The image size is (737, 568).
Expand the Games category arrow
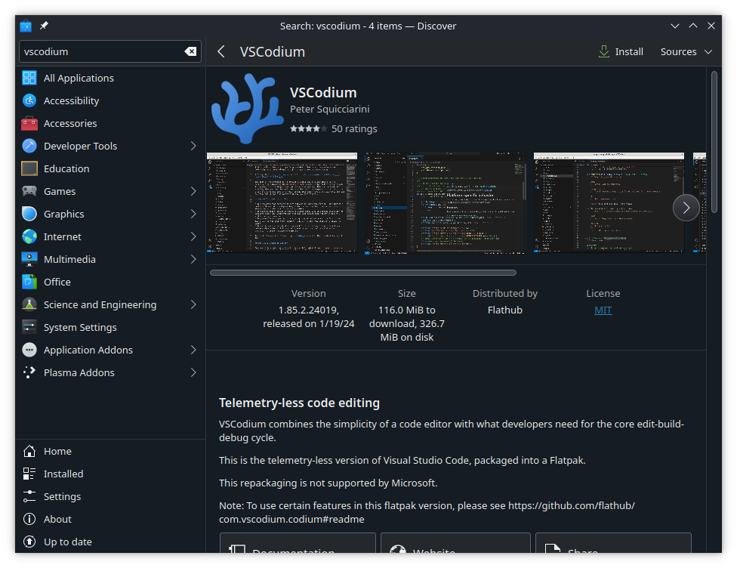[193, 191]
